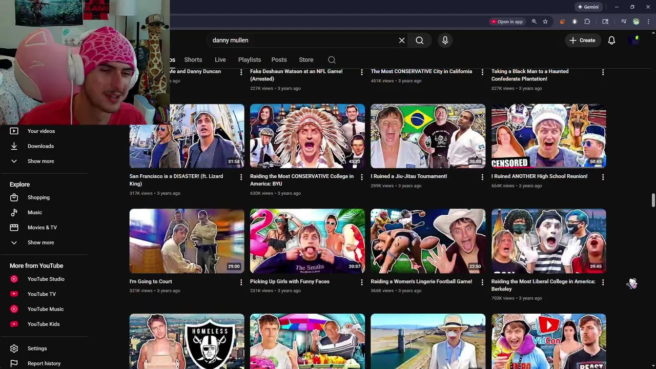Open YouTube Kids link
The image size is (656, 369).
click(44, 324)
